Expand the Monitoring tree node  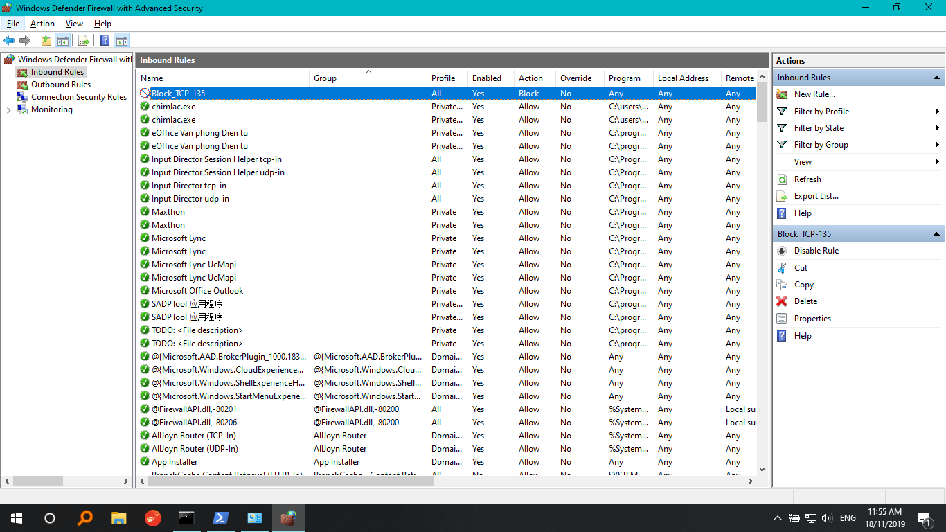tap(8, 110)
